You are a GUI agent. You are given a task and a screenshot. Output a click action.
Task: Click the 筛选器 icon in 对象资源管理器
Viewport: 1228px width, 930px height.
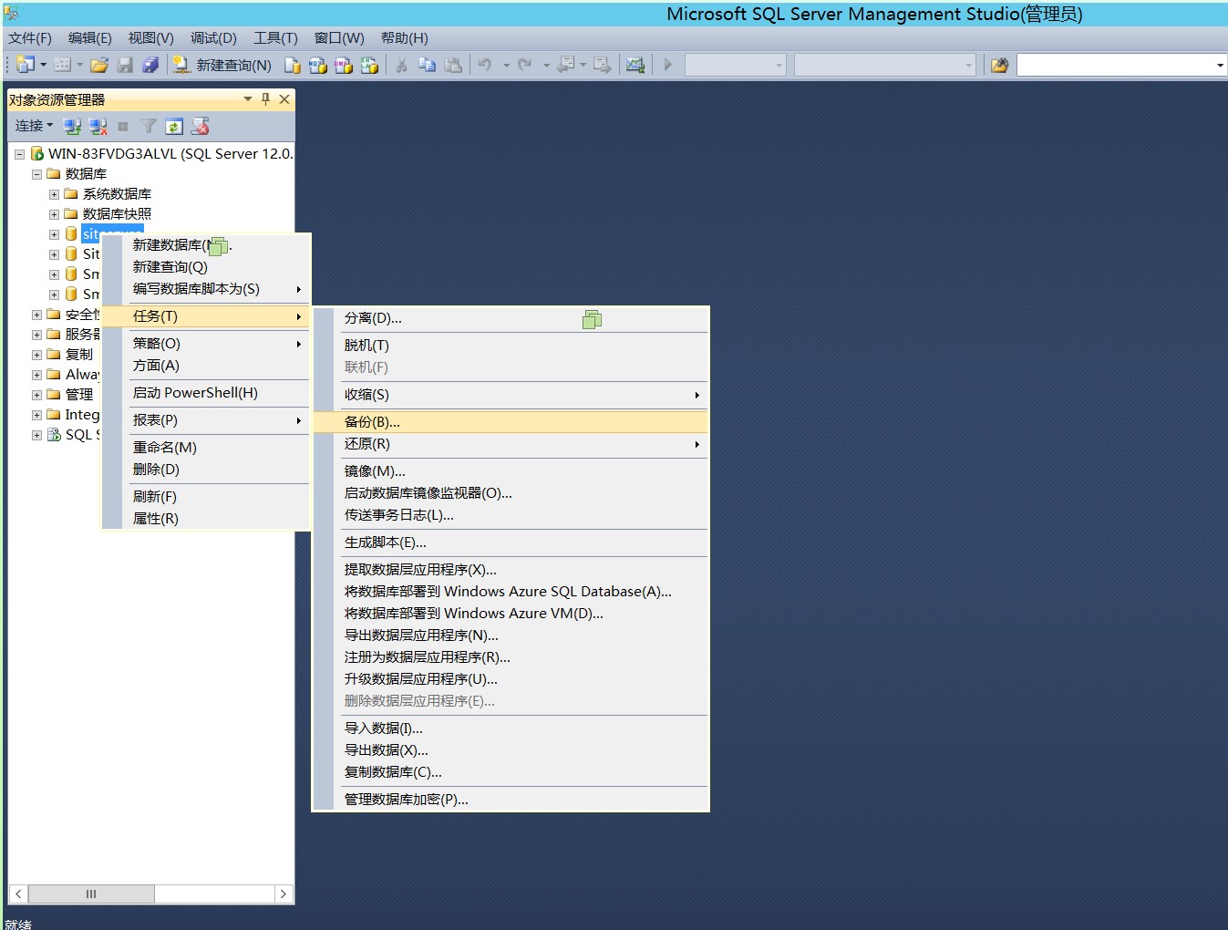[x=148, y=126]
